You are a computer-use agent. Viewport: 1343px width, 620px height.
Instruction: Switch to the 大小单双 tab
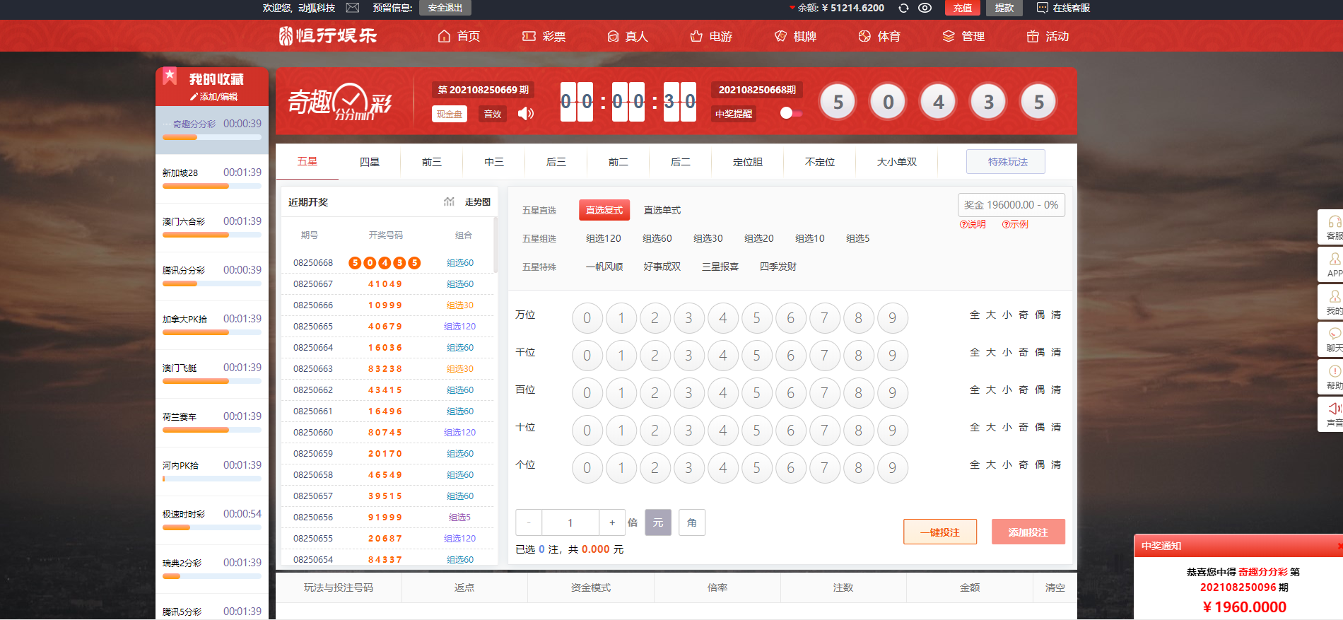[x=896, y=162]
